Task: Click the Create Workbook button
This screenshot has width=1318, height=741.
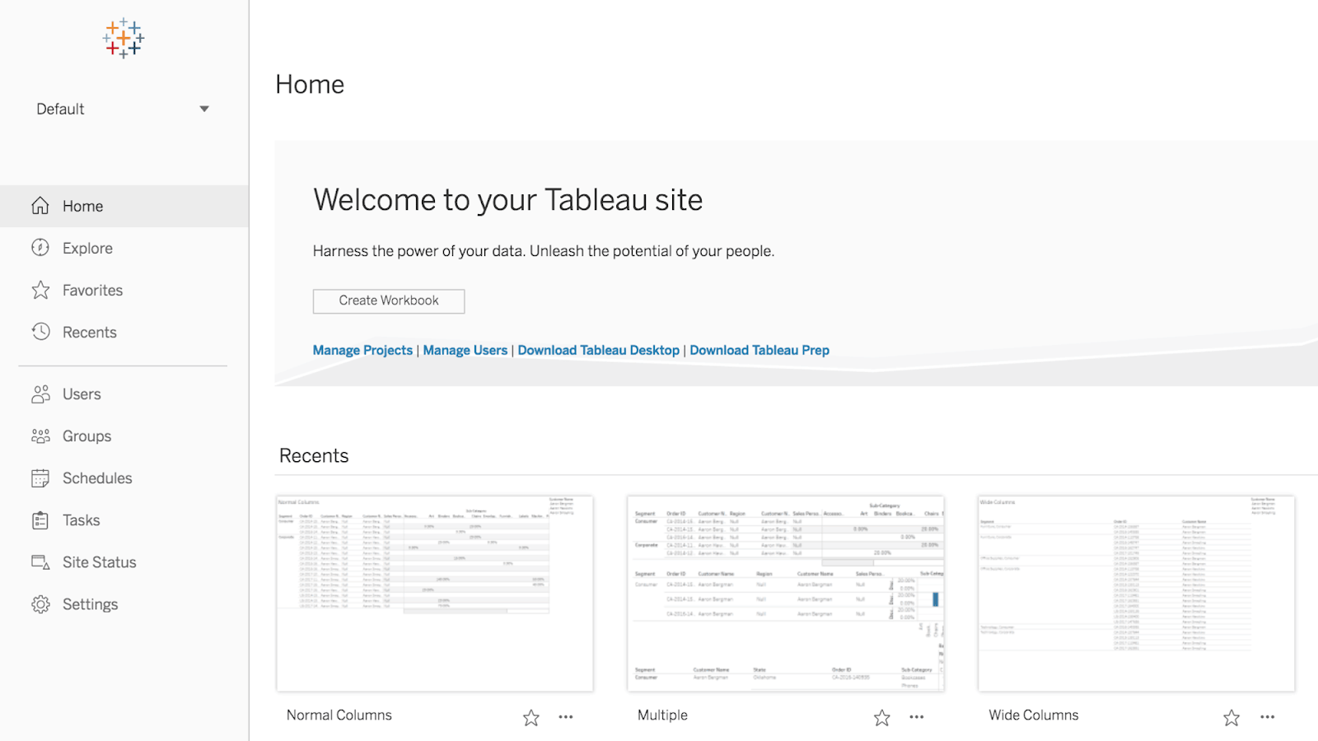Action: tap(389, 301)
